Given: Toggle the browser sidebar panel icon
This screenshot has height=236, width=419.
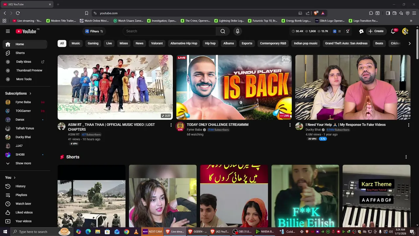Looking at the screenshot, I should click(388, 13).
